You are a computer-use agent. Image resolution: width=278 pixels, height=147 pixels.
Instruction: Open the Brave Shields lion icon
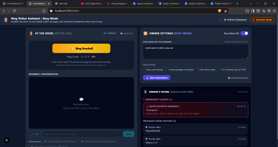[219, 11]
